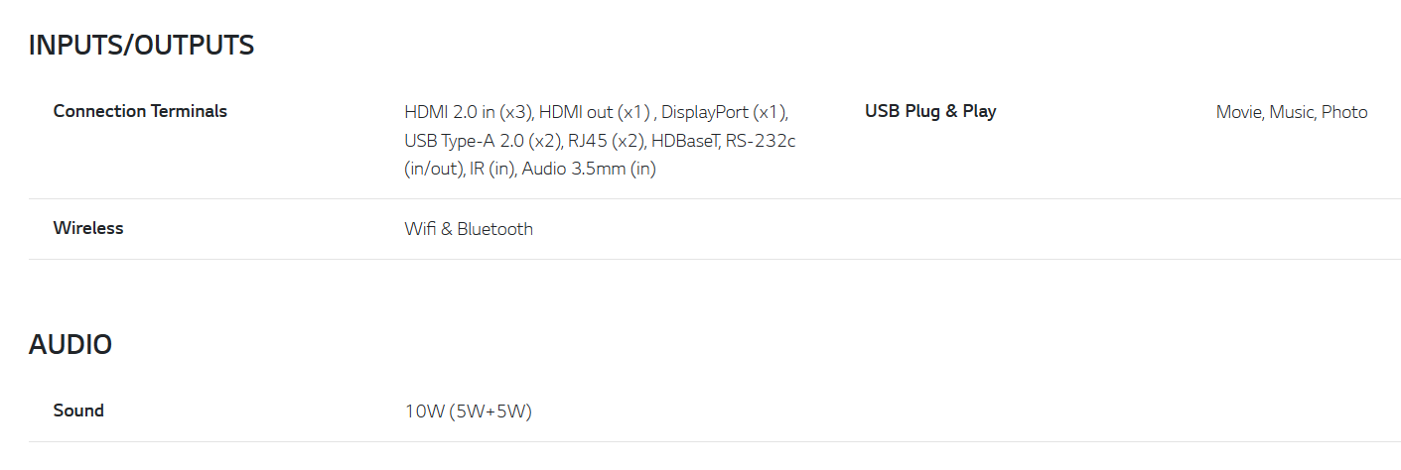The image size is (1401, 470).
Task: Click the USB Plug & Play label
Action: [x=930, y=111]
